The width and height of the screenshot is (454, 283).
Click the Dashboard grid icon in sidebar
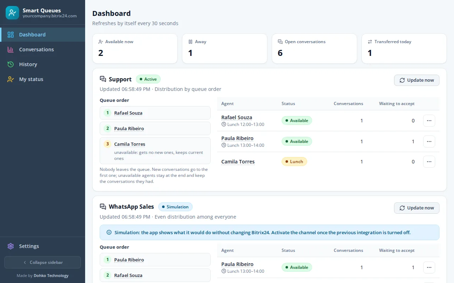point(11,35)
